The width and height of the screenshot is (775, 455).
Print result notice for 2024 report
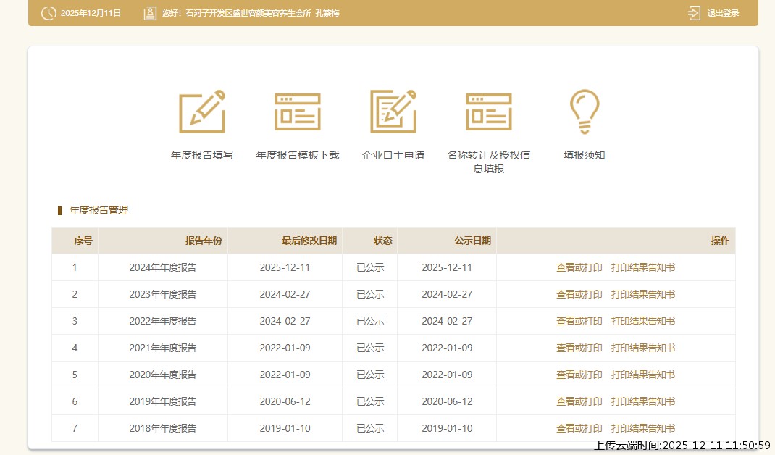click(x=643, y=267)
